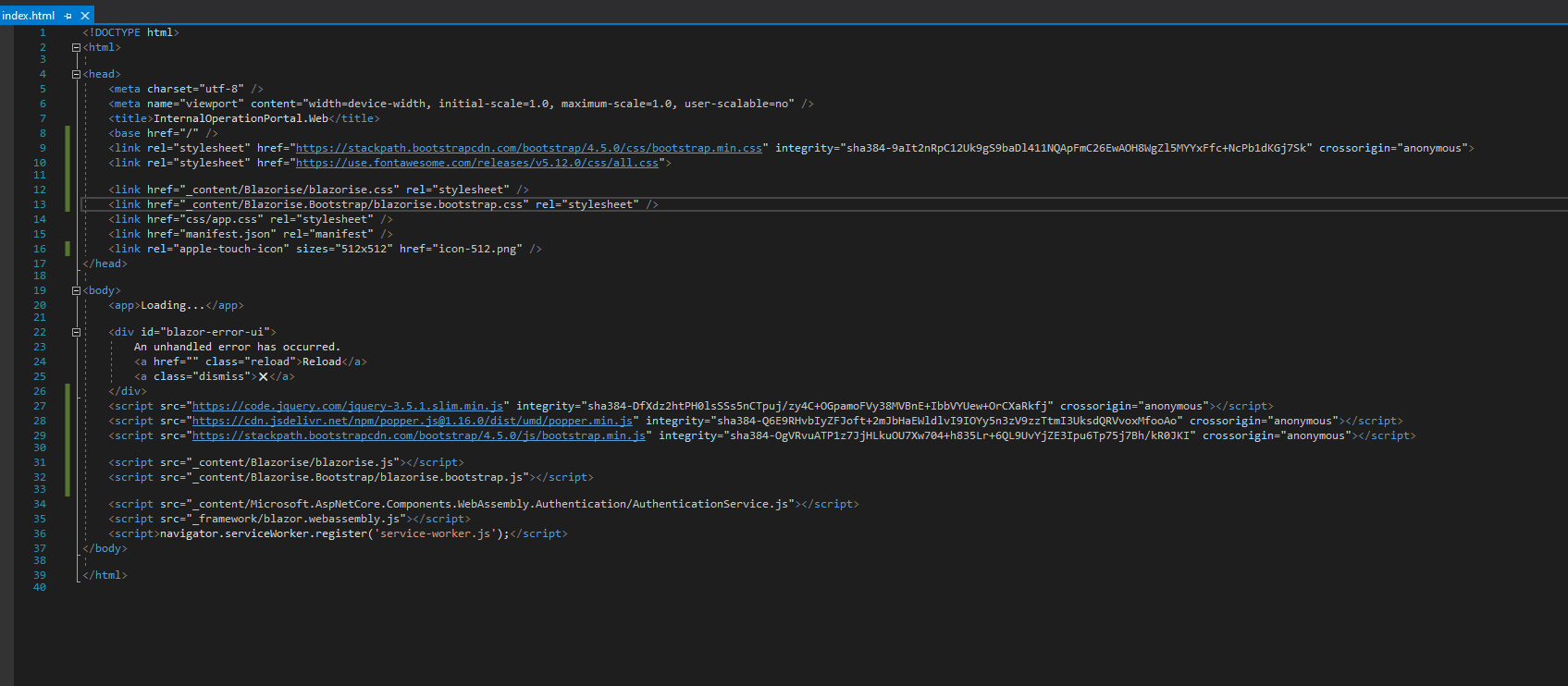Open the popper.min.js jsdelivr URL
Viewport: 1568px width, 686px height.
pos(413,421)
